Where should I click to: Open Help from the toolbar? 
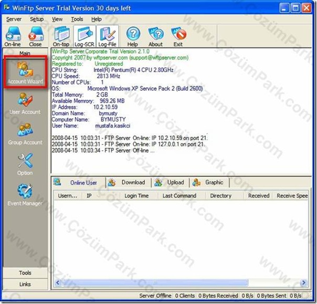133,36
